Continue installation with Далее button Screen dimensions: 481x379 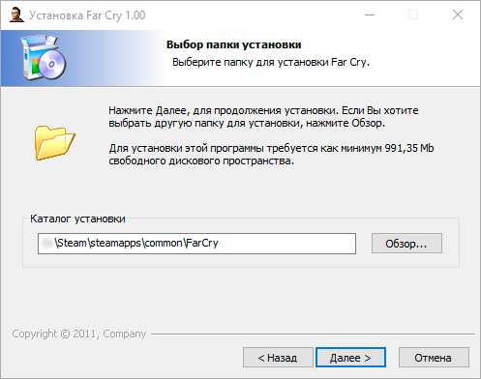point(350,358)
